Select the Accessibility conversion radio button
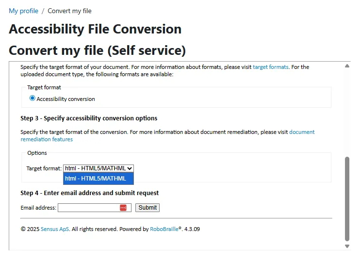The height and width of the screenshot is (264, 361). point(33,98)
